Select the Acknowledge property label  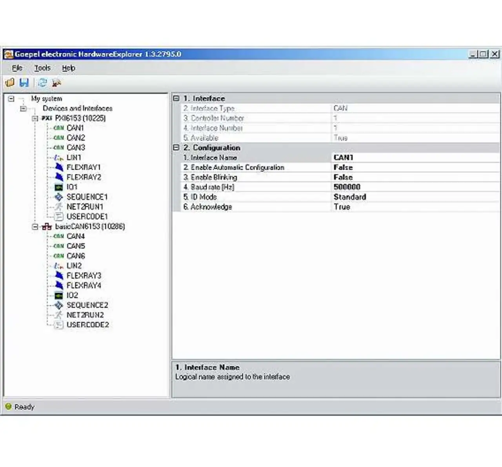pos(207,206)
